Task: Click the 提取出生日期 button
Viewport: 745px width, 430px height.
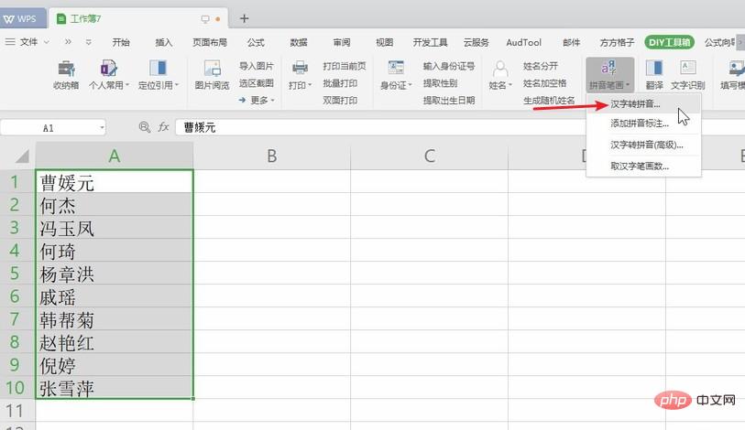Action: click(x=448, y=100)
